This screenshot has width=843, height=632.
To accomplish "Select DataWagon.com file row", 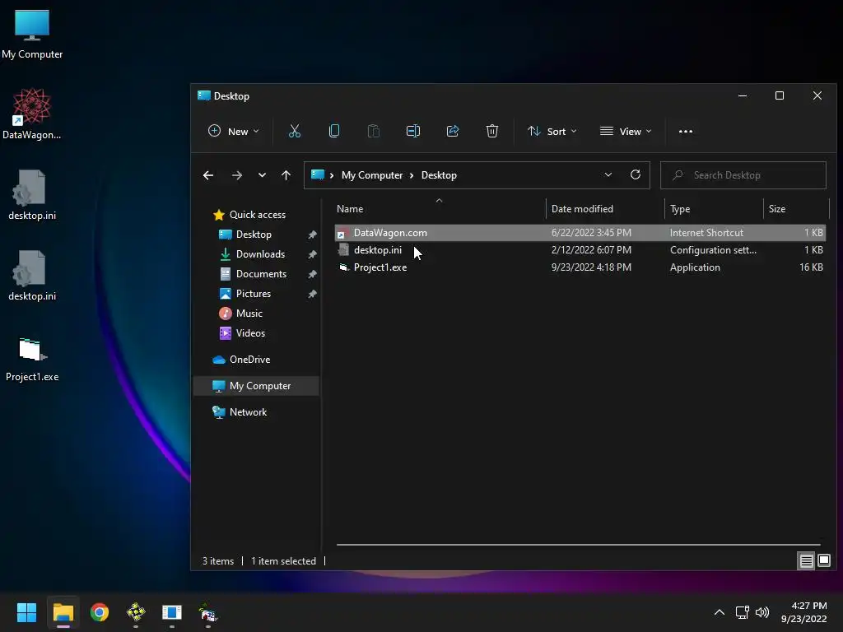I will pyautogui.click(x=580, y=233).
